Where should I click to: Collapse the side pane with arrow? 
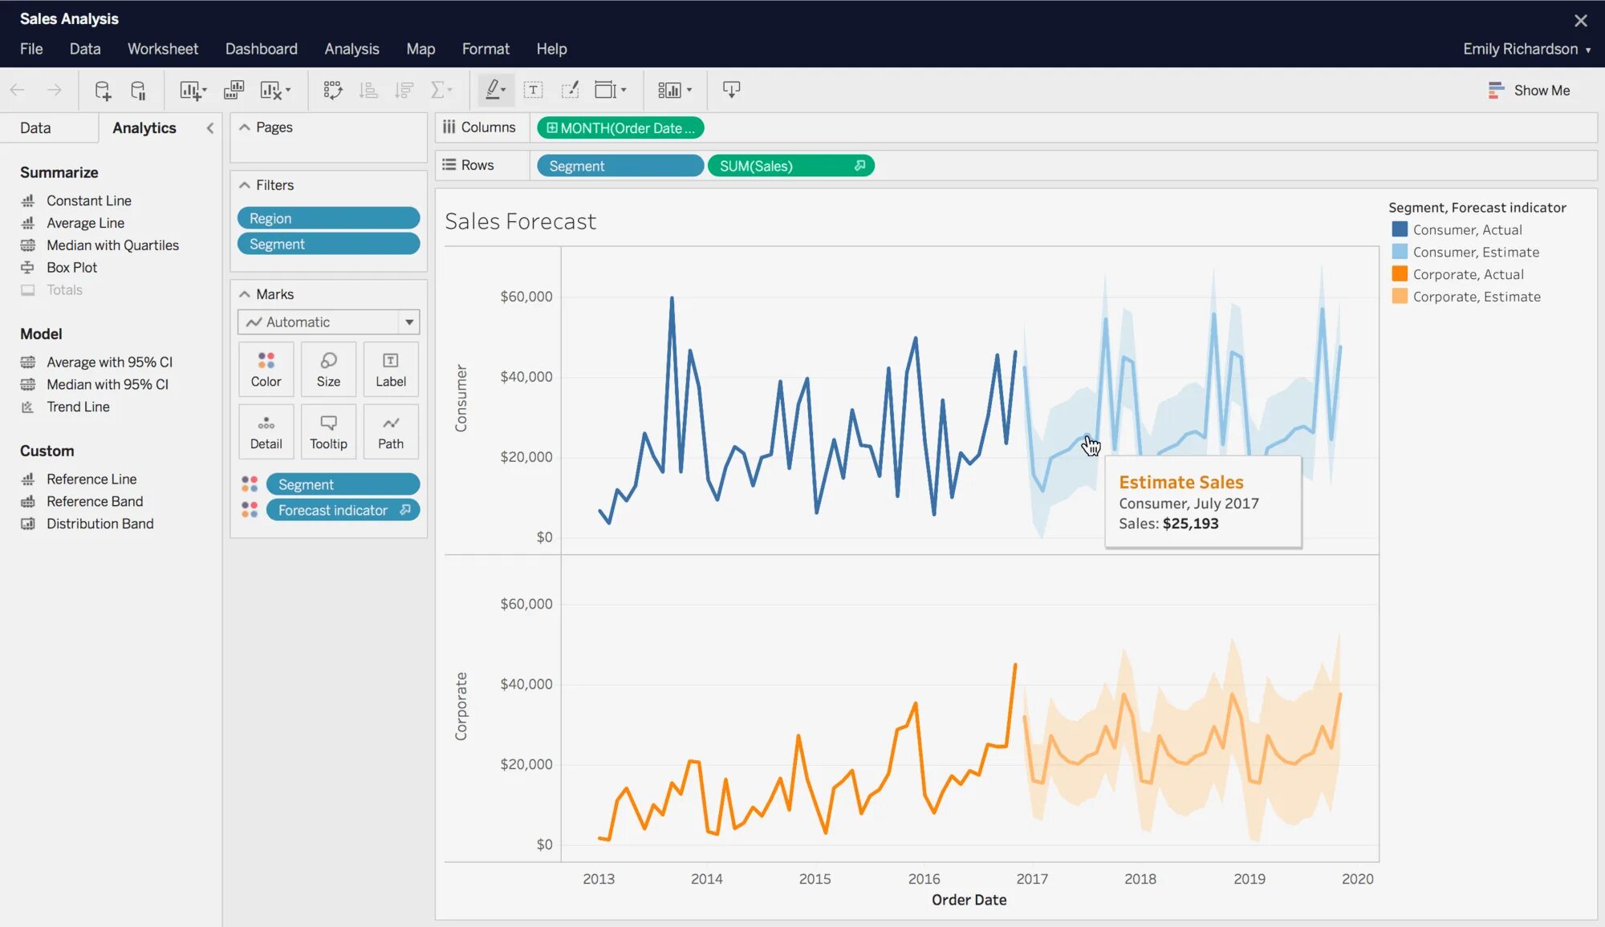[x=210, y=128]
